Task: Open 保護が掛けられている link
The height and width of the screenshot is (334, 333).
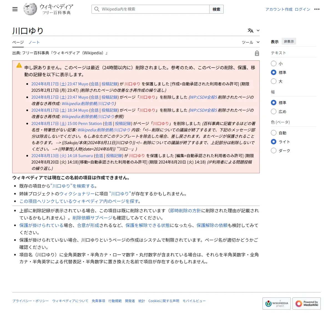Action: [42, 225]
